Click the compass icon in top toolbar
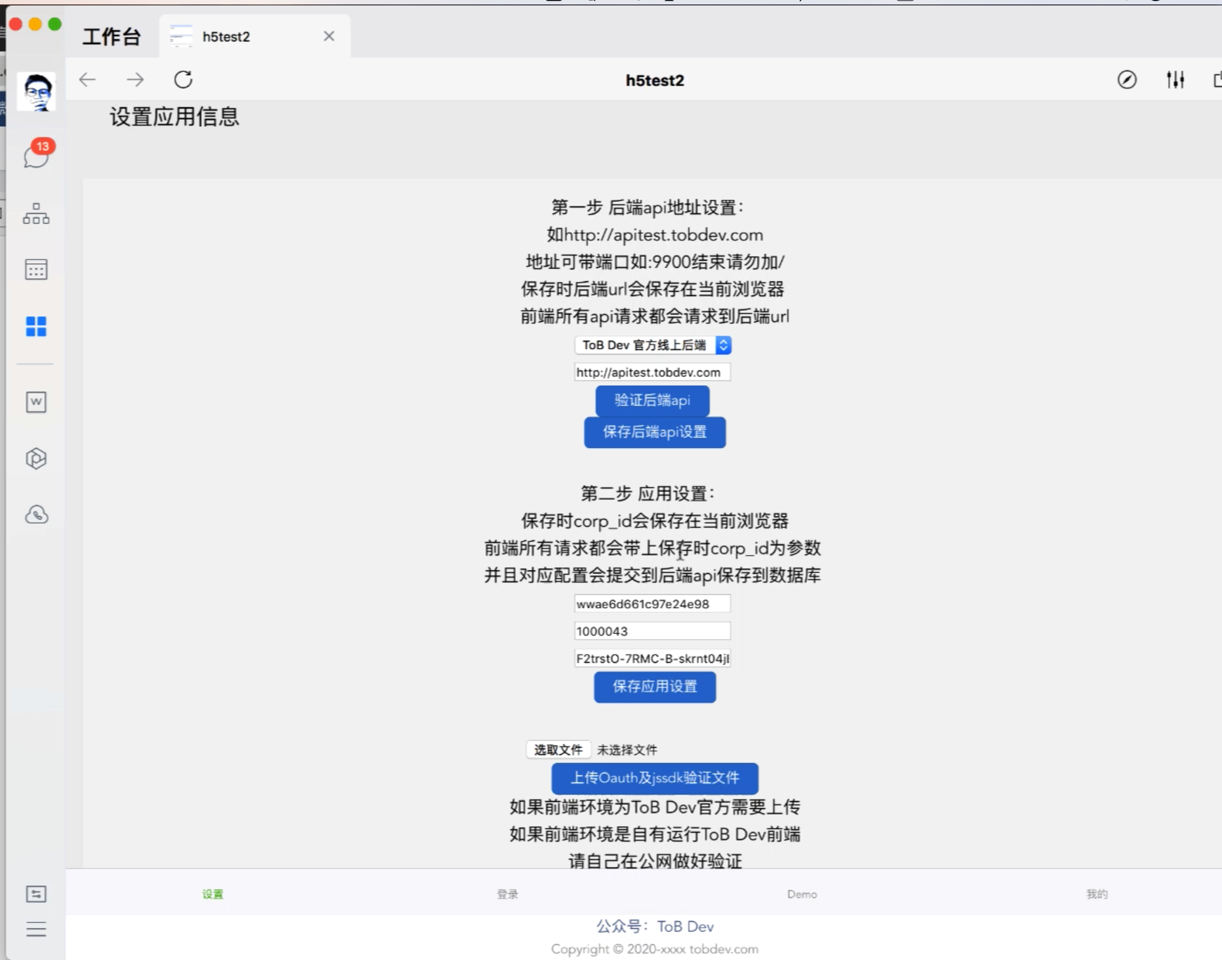The image size is (1222, 960). point(1126,80)
